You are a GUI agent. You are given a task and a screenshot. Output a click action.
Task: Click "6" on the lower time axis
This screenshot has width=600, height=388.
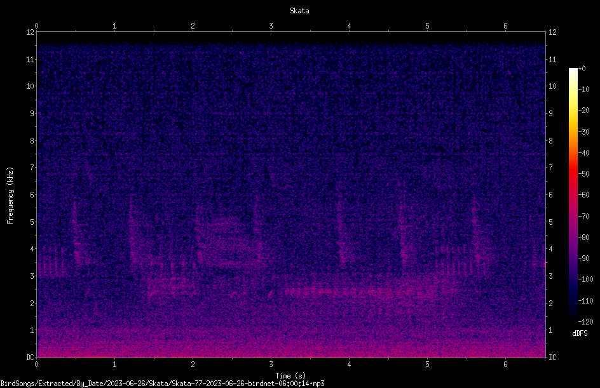505,365
